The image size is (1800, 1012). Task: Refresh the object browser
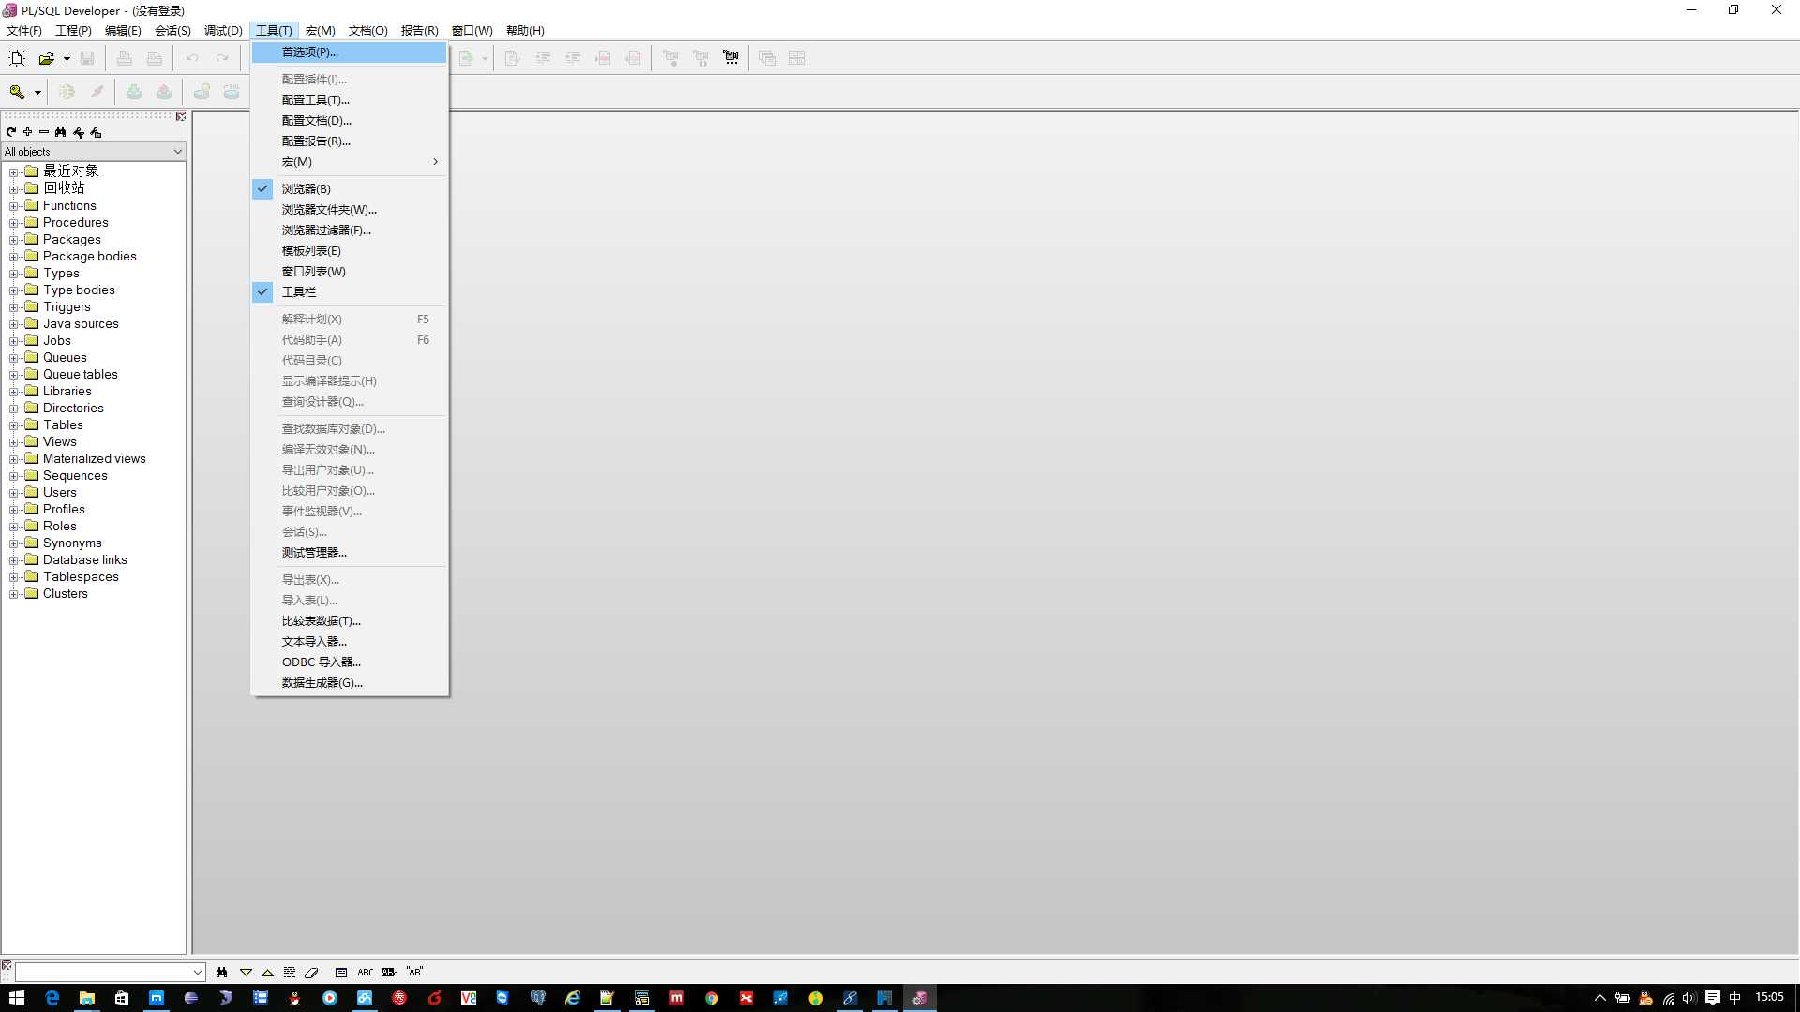tap(11, 132)
